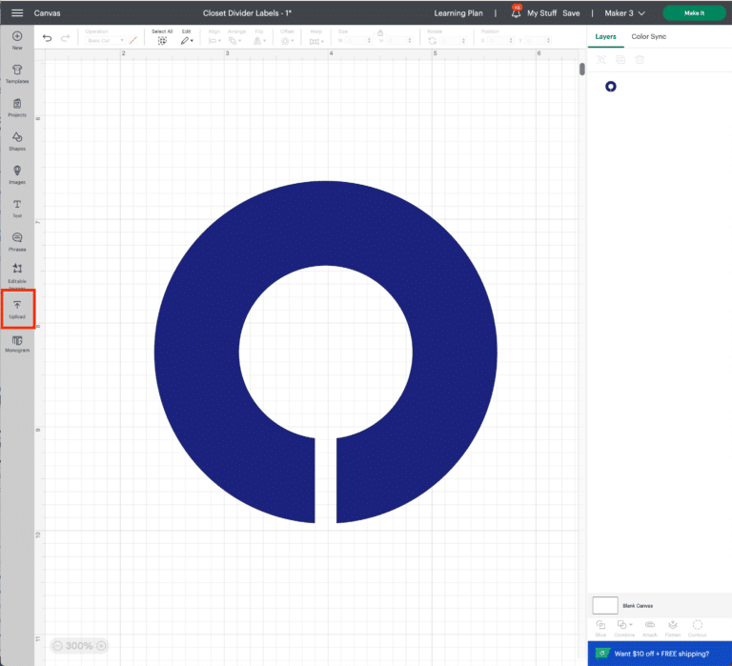Screen dimensions: 732x666
Task: Open the Images library
Action: [x=17, y=173]
